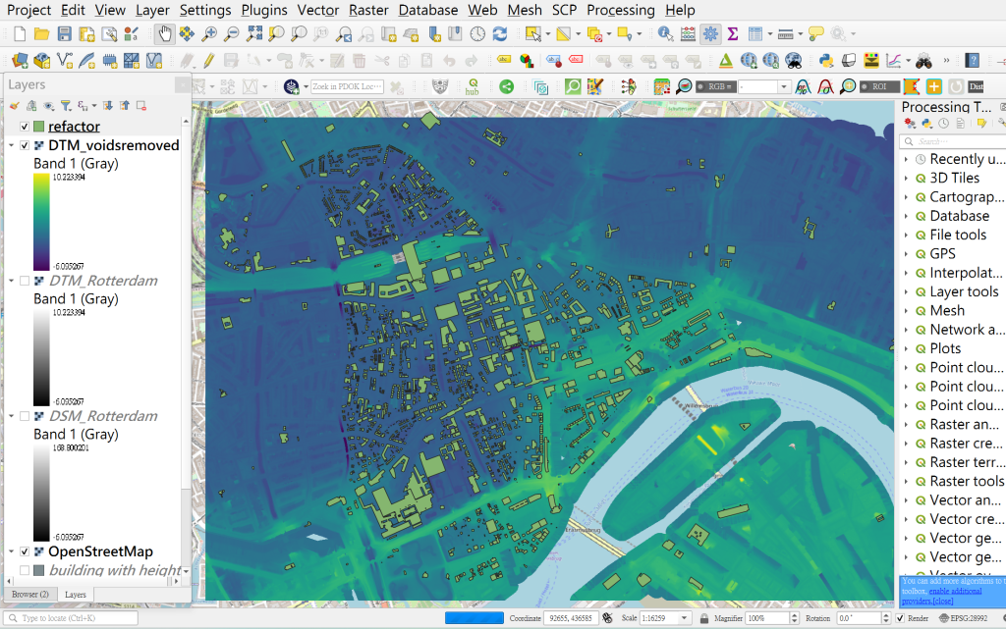Switch to the Layers tab
Viewport: 1006px width, 629px height.
point(75,595)
